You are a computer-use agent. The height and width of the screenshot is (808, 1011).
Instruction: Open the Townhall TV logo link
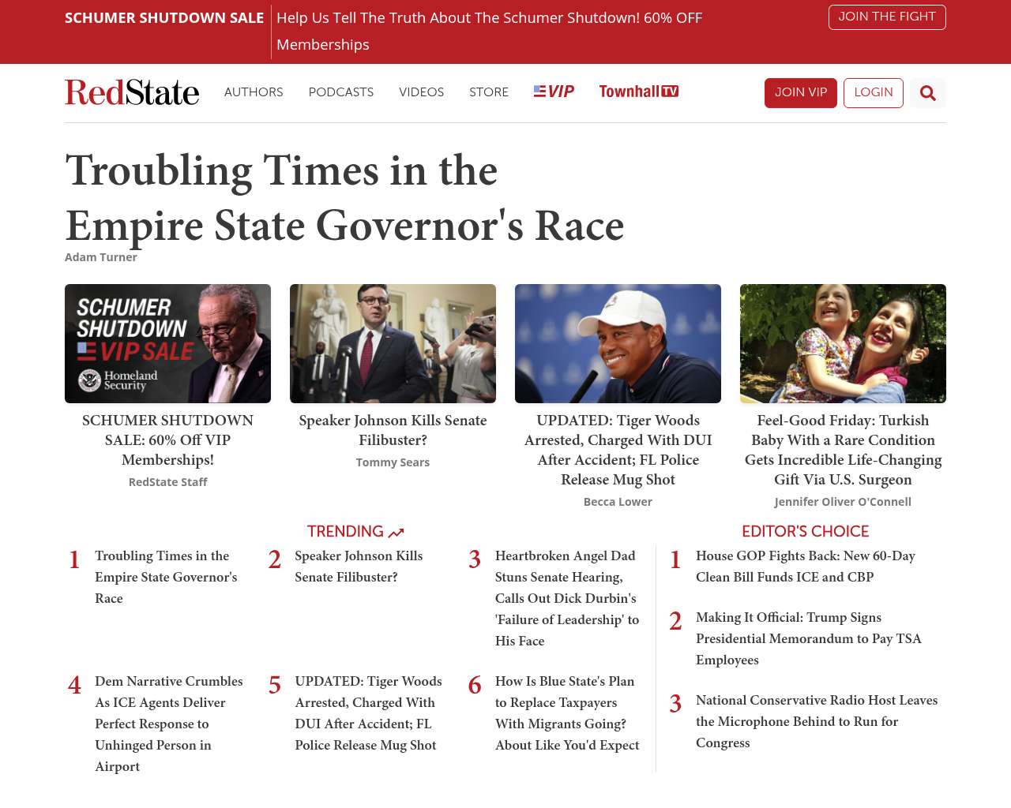638,92
